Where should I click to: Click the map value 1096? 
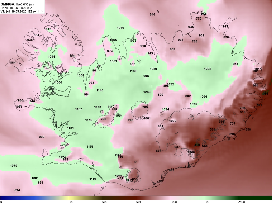[203, 97]
